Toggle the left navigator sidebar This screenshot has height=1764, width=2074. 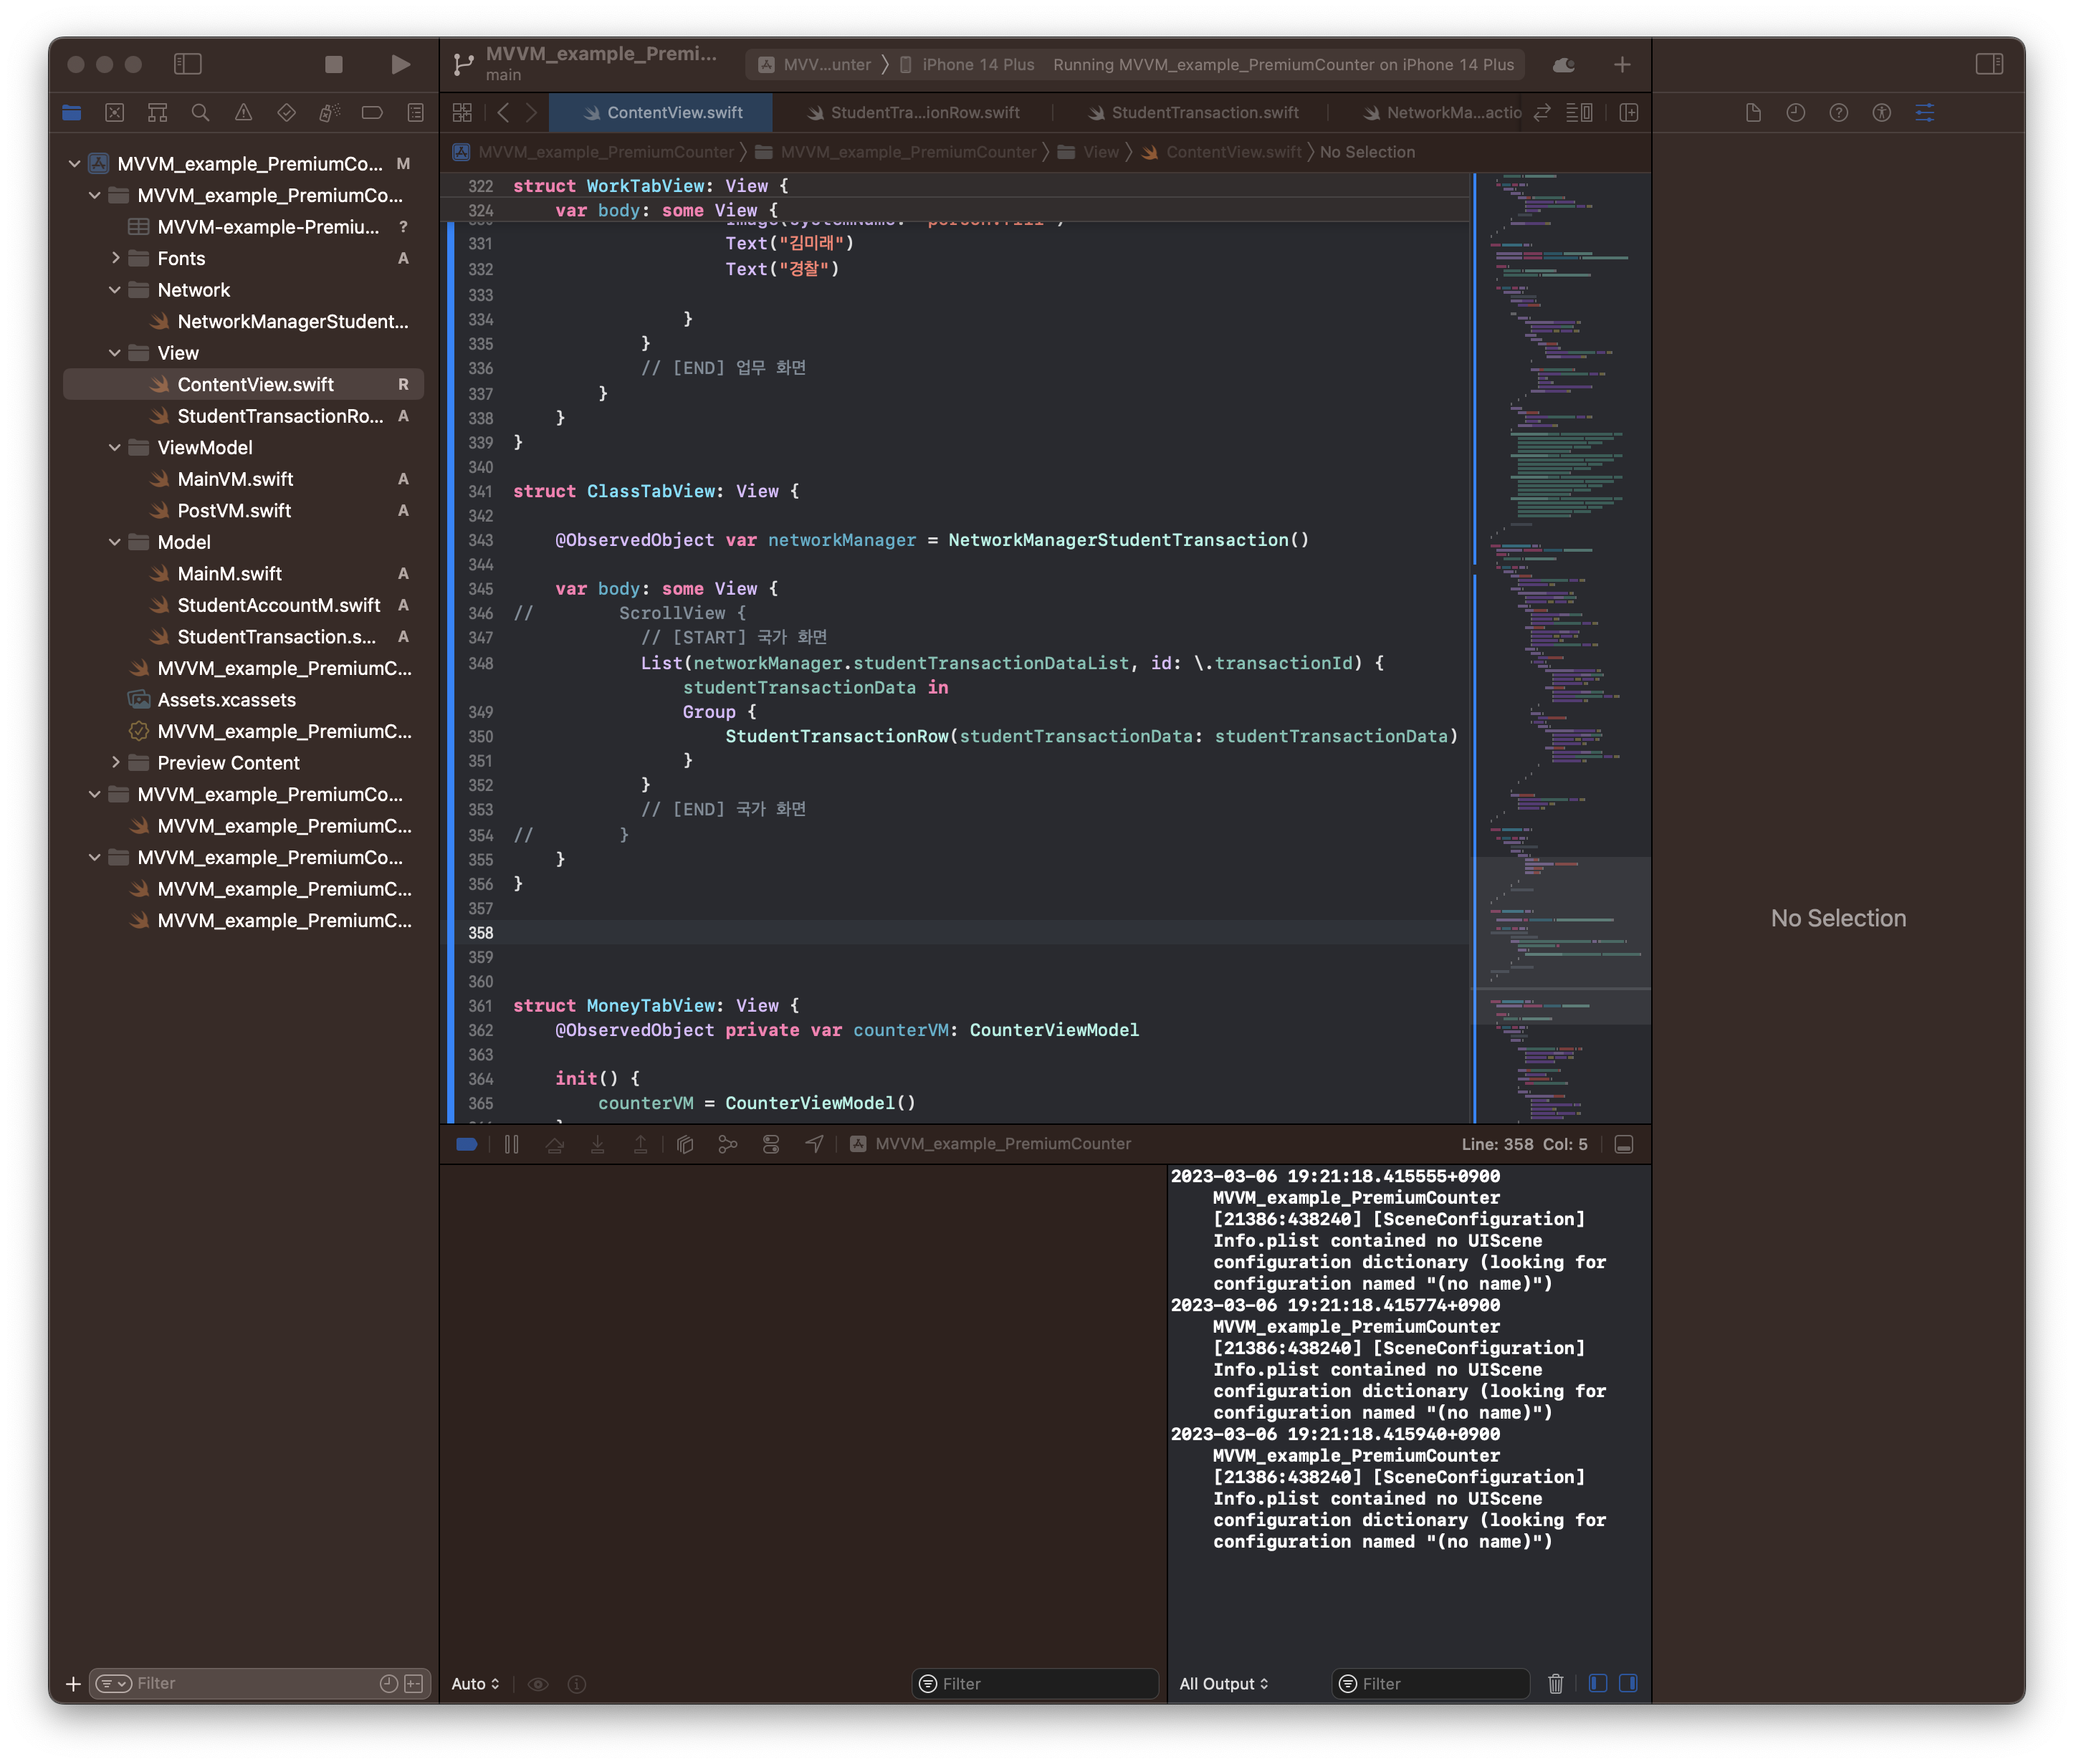click(x=188, y=64)
